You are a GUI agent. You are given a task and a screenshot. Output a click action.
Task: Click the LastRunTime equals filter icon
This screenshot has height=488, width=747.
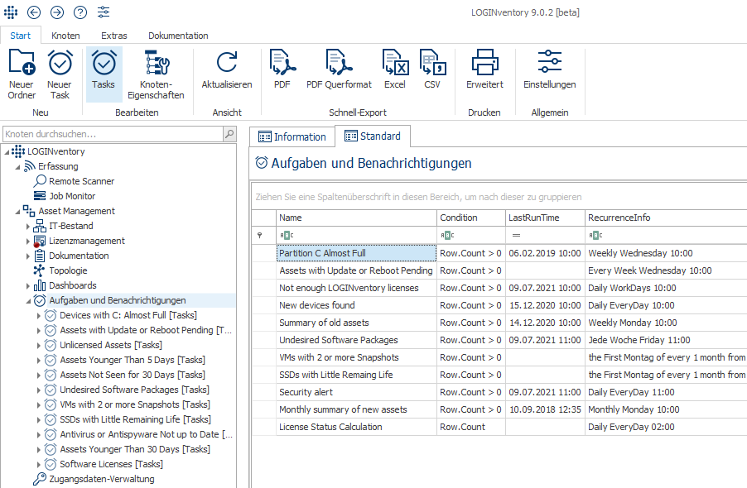[x=516, y=236]
